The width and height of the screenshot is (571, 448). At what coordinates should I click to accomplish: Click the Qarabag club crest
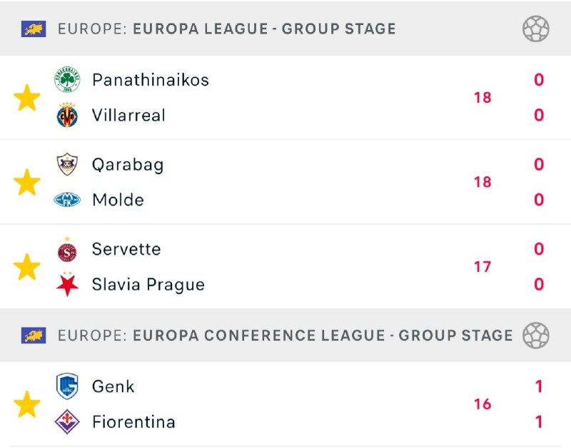click(x=68, y=165)
